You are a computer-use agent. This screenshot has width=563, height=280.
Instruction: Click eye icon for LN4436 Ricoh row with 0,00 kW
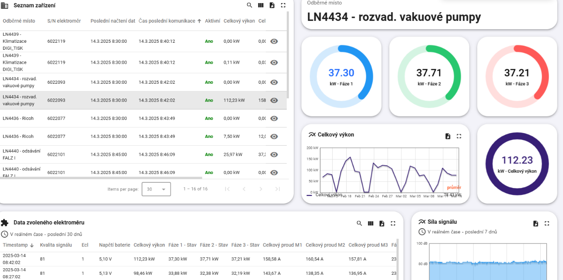(274, 118)
